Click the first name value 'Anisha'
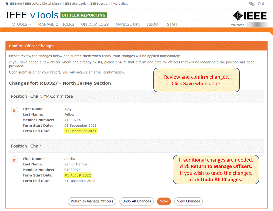 pos(70,159)
